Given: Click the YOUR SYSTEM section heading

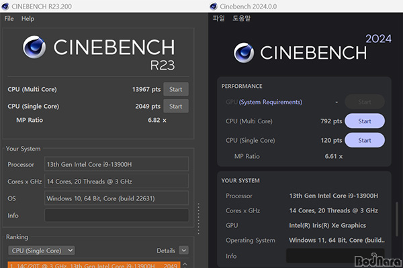Looking at the screenshot, I should point(240,180).
